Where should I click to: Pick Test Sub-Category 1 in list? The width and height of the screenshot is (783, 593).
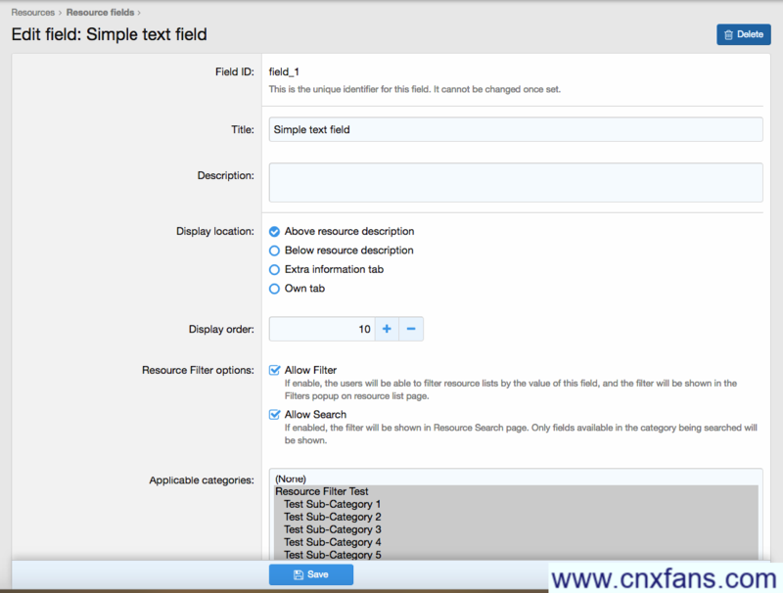coord(516,504)
